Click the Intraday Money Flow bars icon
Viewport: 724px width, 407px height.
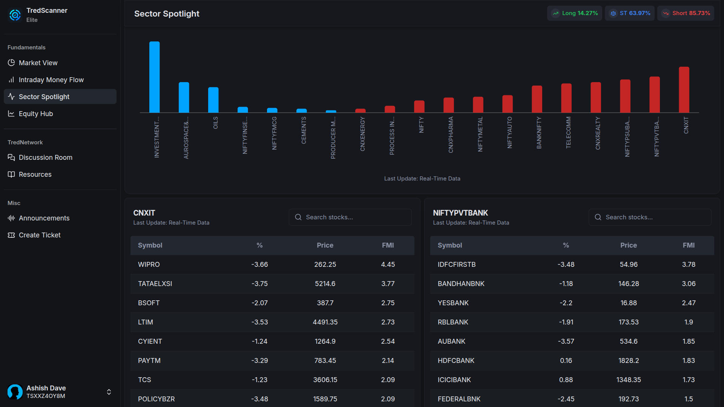point(11,80)
